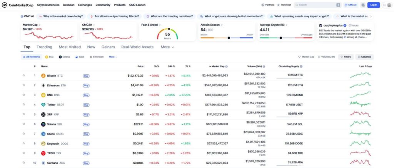Switch to the Trending tab

(45, 47)
